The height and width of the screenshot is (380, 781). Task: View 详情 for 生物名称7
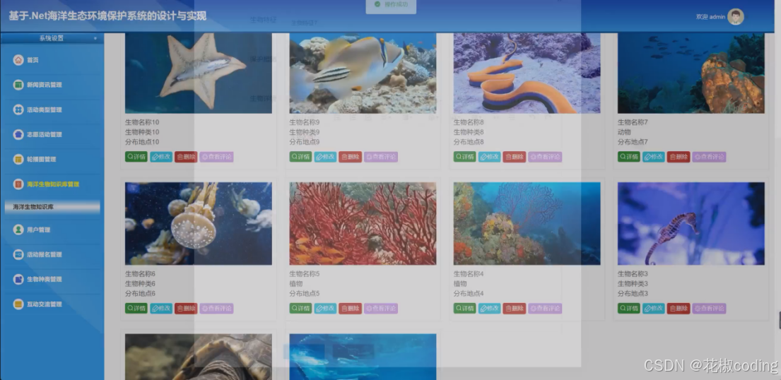pos(628,157)
